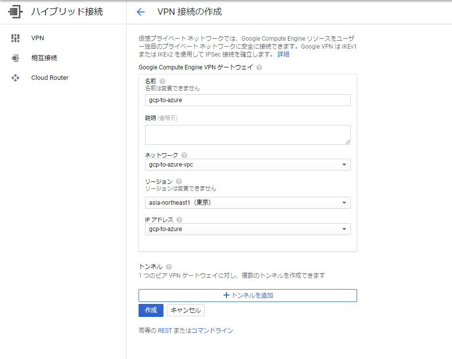Expand the ネットワーク dropdown gcp-to-azure-vpc
Screen dimensions: 452x359
[248, 165]
